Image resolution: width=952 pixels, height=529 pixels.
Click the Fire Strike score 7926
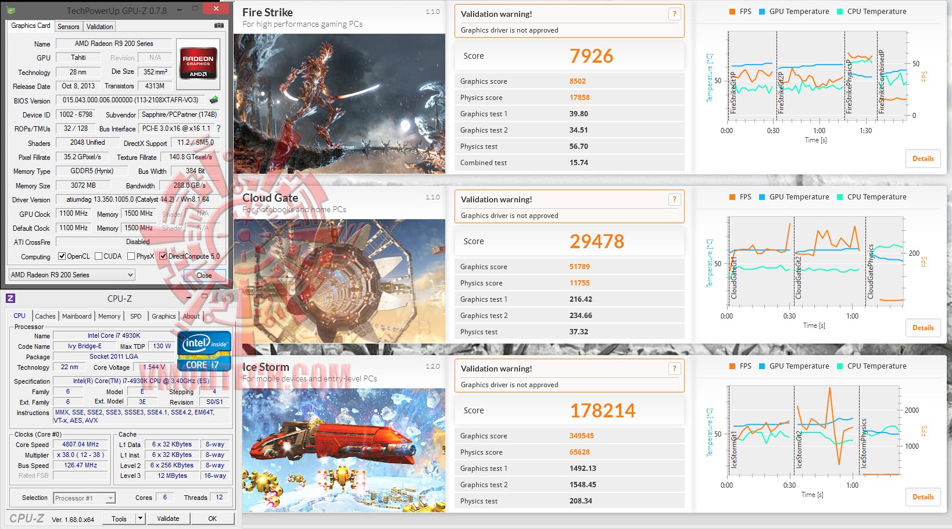[x=591, y=56]
